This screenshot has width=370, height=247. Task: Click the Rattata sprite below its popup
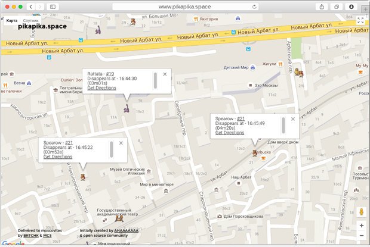pyautogui.click(x=127, y=108)
